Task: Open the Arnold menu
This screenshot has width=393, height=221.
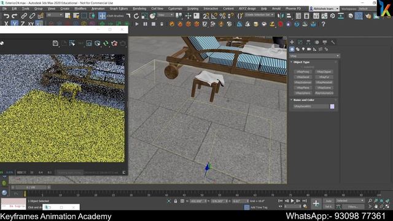Action: (276, 9)
